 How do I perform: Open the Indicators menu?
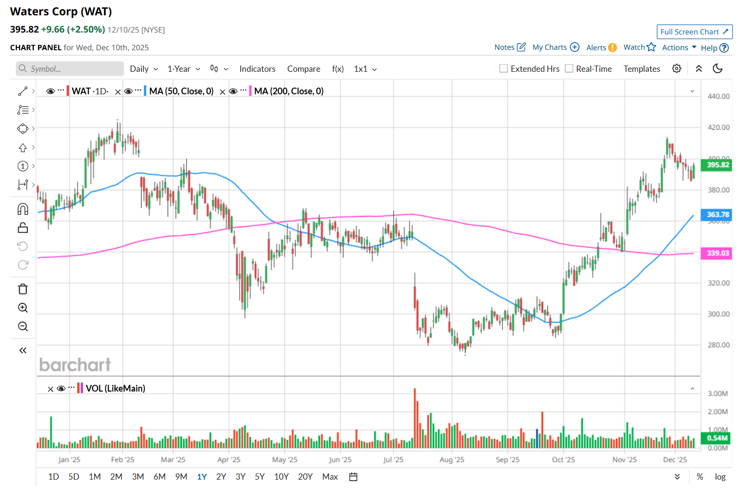tap(257, 69)
